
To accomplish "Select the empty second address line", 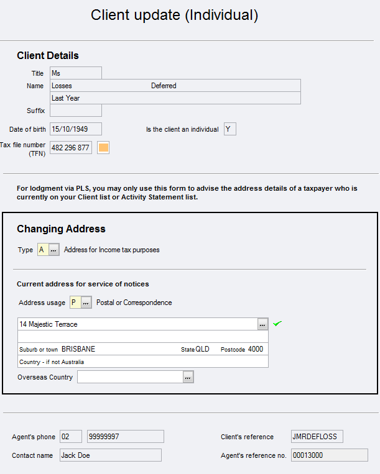I will (143, 337).
